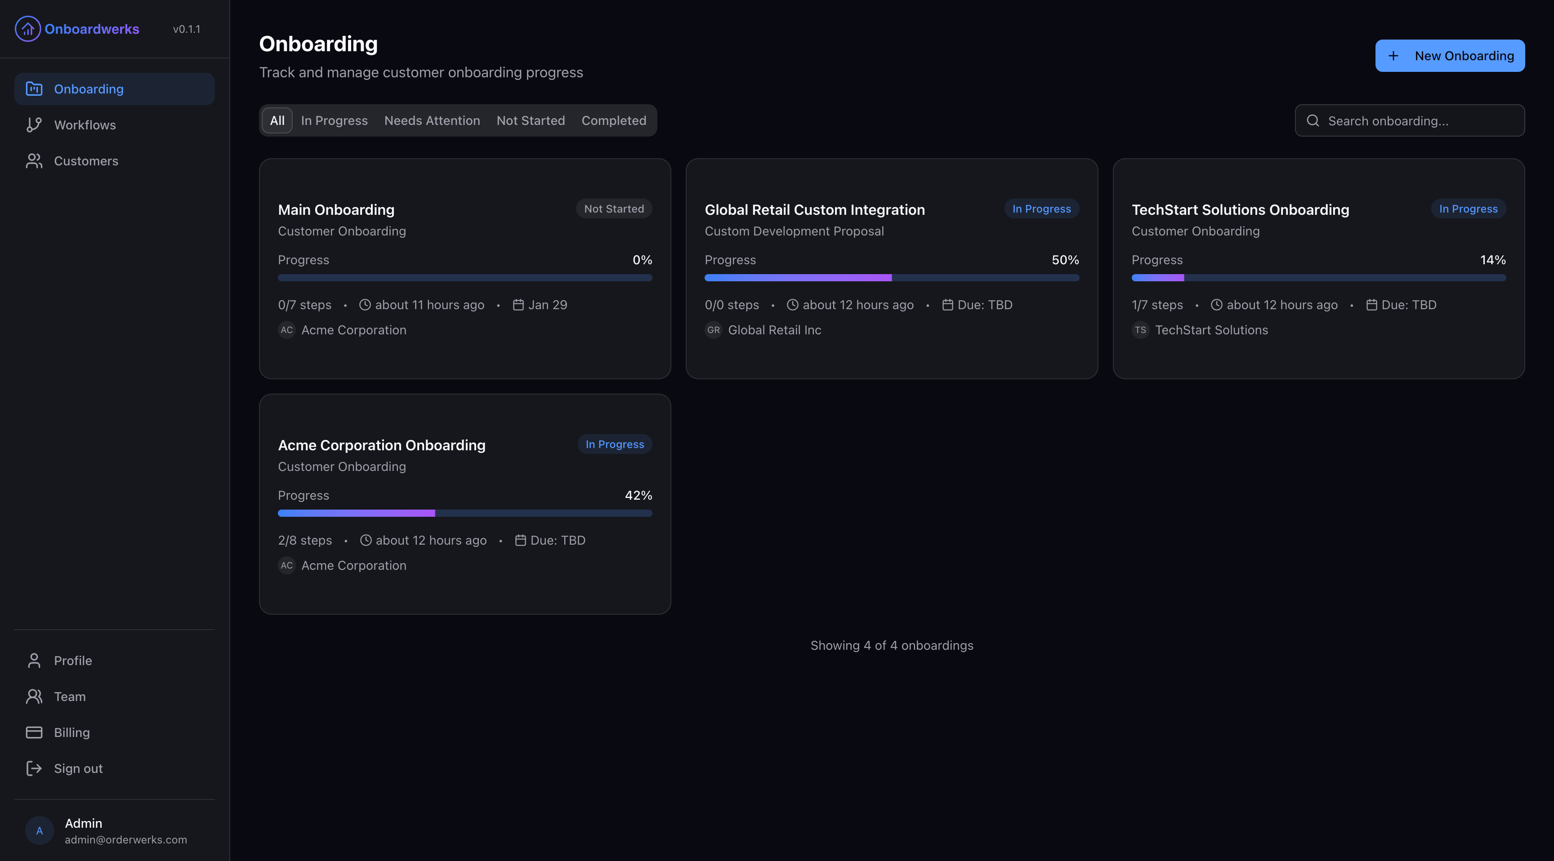Click the Acme Corporation Onboarding progress bar

464,513
